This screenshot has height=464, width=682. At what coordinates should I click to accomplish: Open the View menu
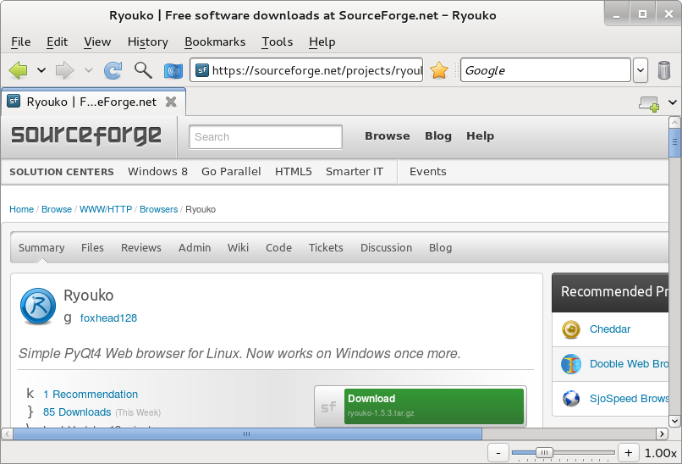[x=97, y=41]
